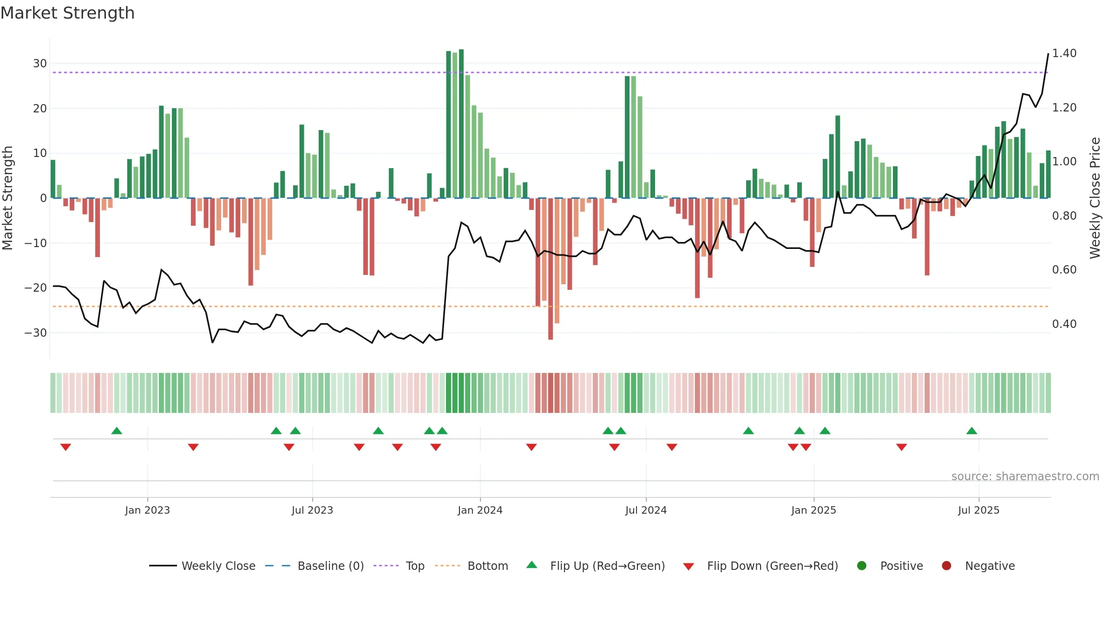Click the Jul 2025 axis label
The height and width of the screenshot is (627, 1115).
(978, 510)
